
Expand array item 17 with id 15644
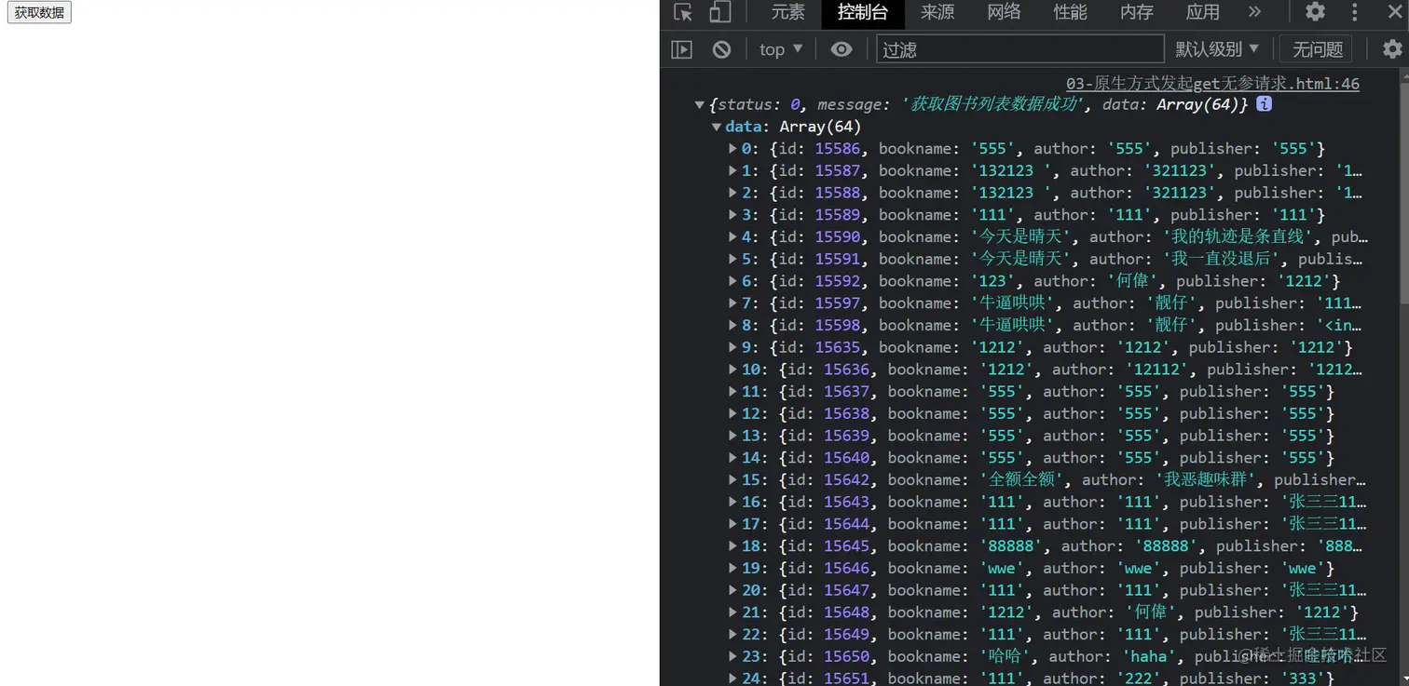point(732,525)
